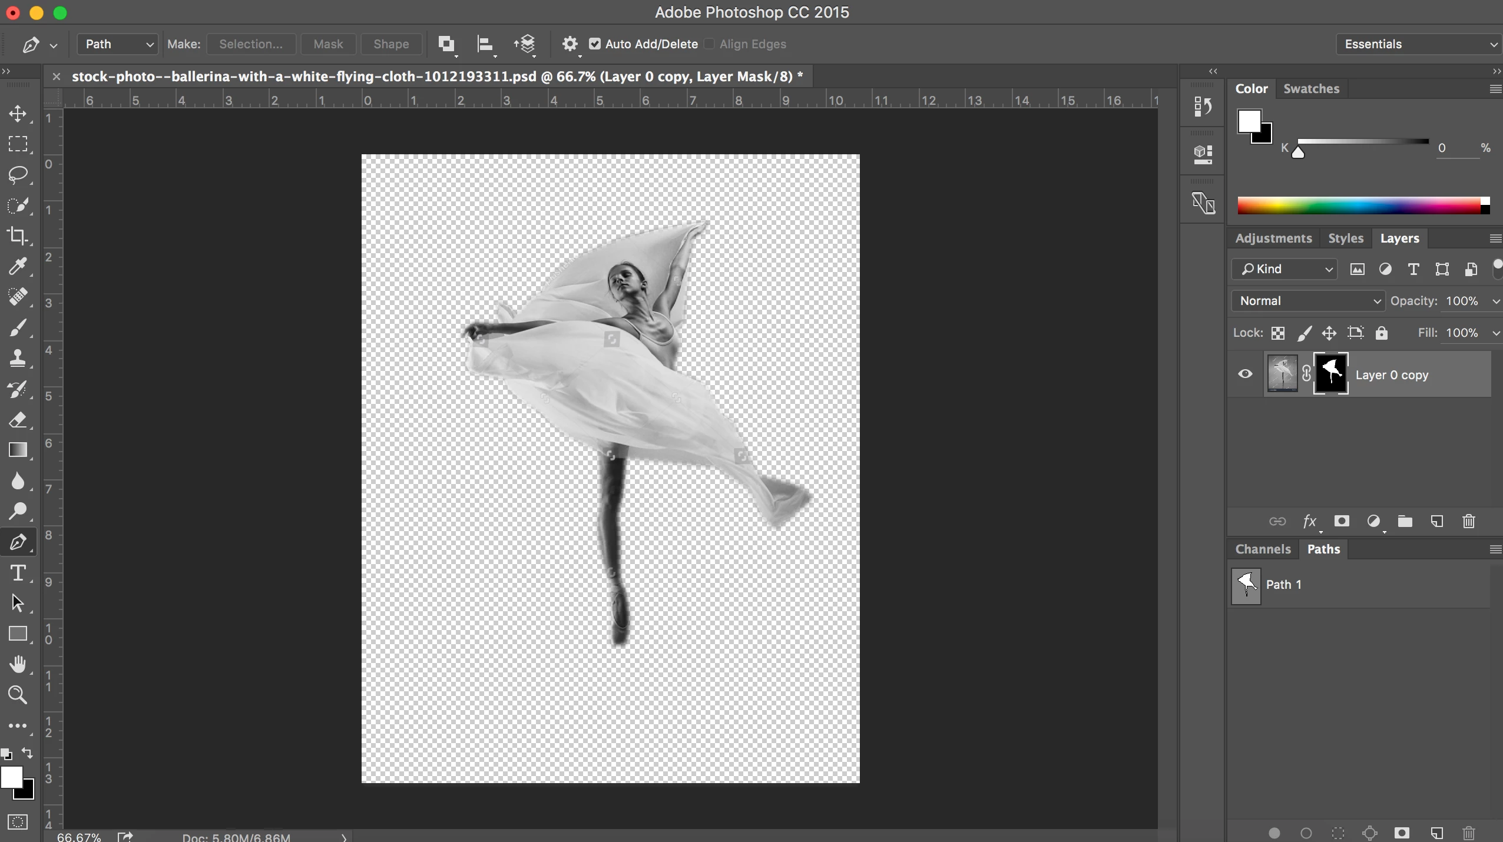Switch to the Channels tab
This screenshot has width=1503, height=842.
[1263, 549]
